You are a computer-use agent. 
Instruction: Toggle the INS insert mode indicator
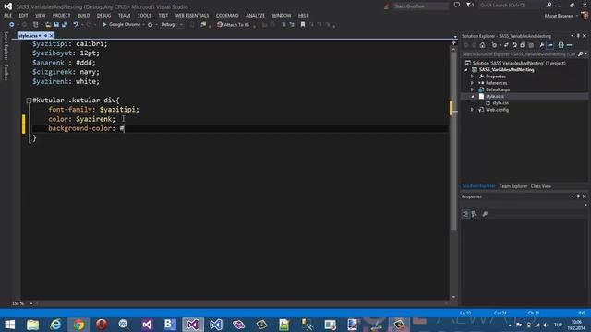coord(582,313)
